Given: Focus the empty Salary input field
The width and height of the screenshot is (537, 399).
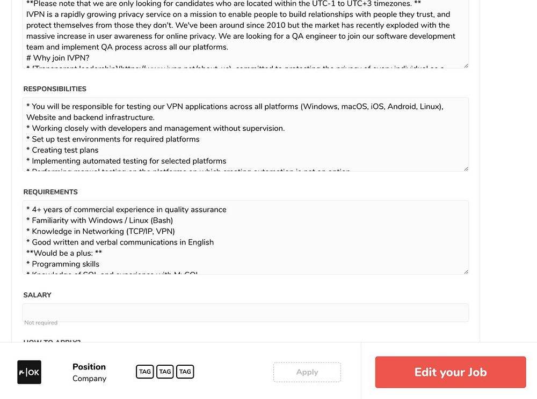Looking at the screenshot, I should [x=245, y=312].
